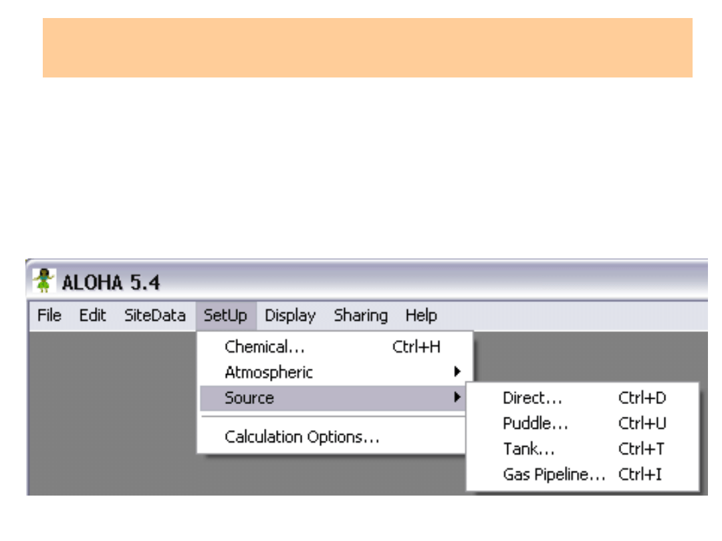The width and height of the screenshot is (722, 541).
Task: Open the Help menu
Action: 421,315
